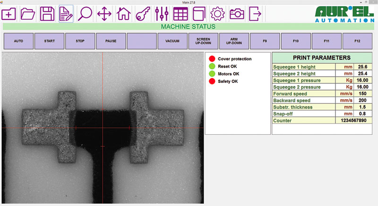This screenshot has width=378, height=206.
Task: Click the green Reset OK indicator
Action: pyautogui.click(x=212, y=66)
